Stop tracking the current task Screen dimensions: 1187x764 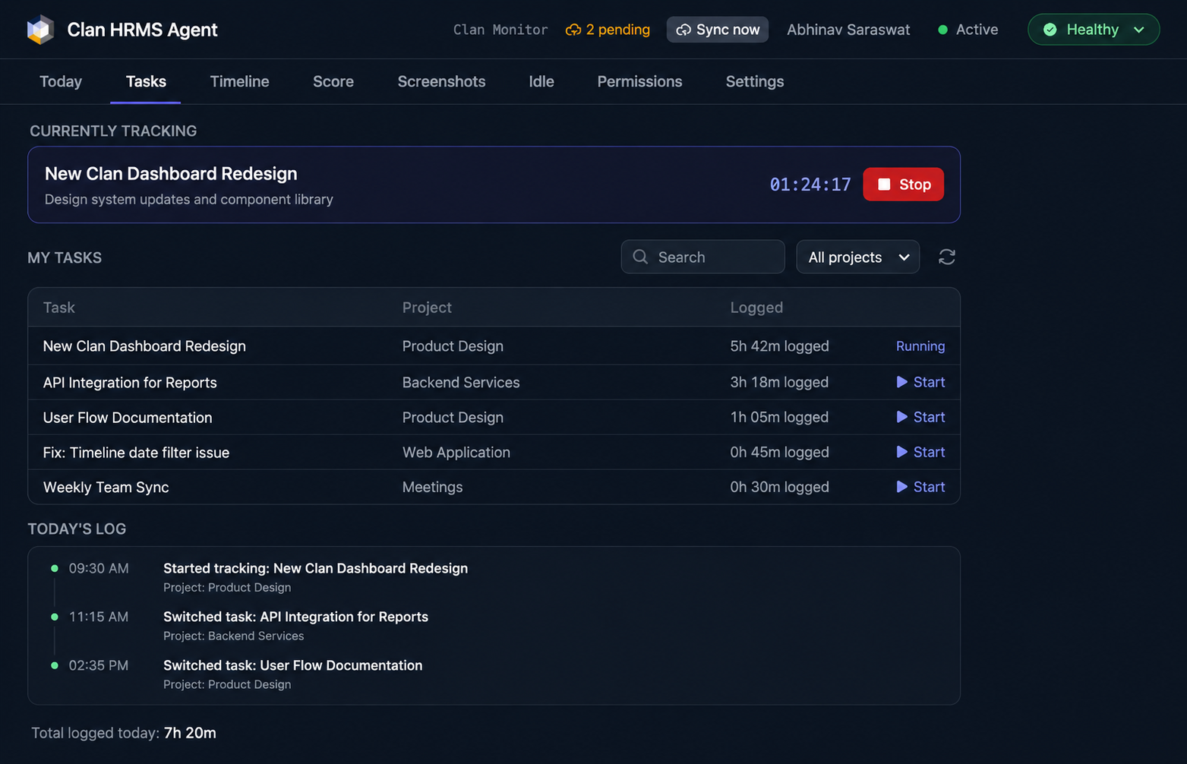coord(903,185)
